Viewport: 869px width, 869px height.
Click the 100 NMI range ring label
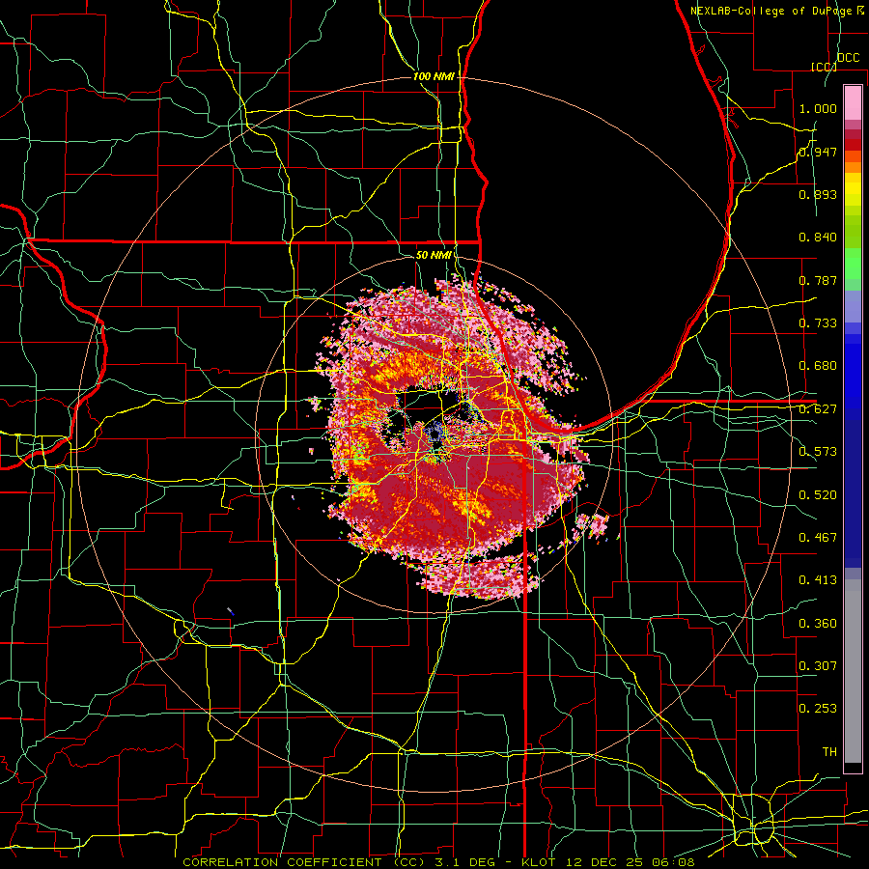[434, 76]
